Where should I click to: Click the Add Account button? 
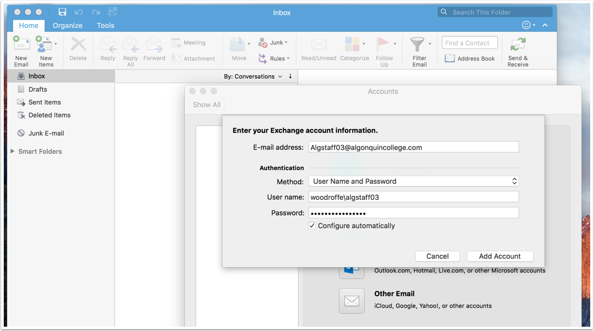click(x=499, y=257)
